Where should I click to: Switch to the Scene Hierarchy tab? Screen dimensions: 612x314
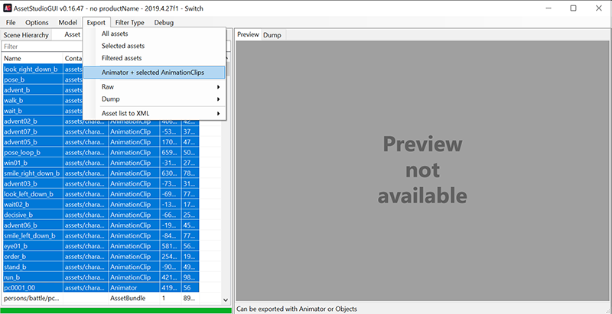click(x=26, y=35)
